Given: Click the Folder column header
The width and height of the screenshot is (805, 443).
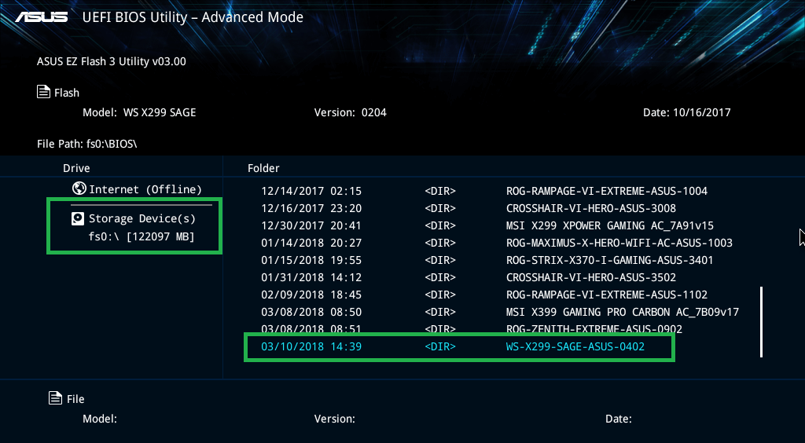Looking at the screenshot, I should coord(263,168).
